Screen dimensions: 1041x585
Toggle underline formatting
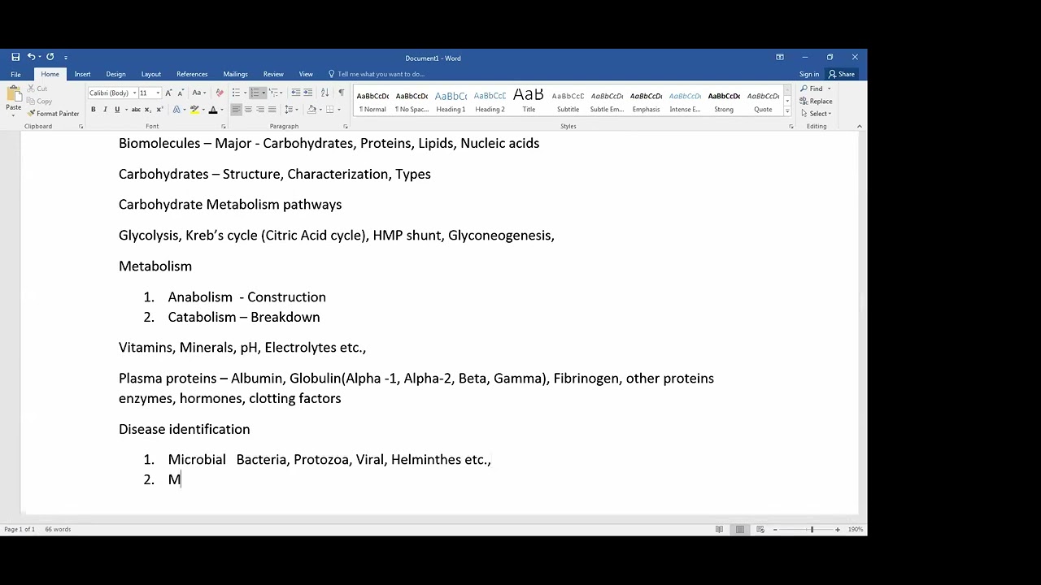[x=117, y=110]
